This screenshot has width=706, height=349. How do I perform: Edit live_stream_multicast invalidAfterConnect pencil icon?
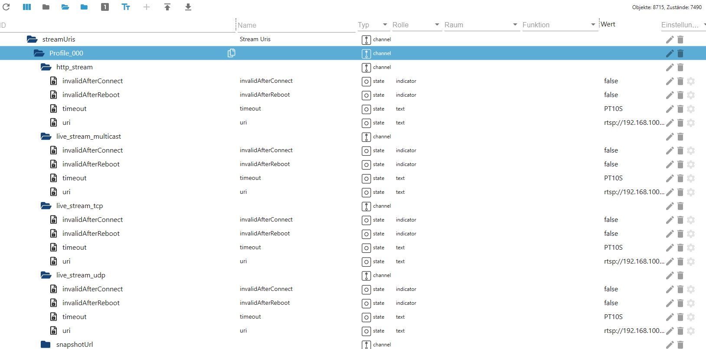670,150
